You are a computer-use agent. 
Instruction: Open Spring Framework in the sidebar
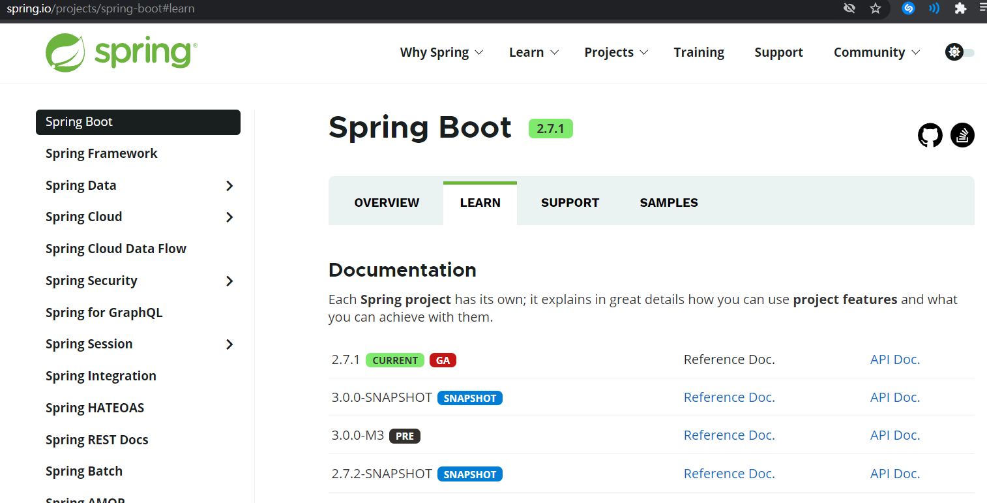102,153
